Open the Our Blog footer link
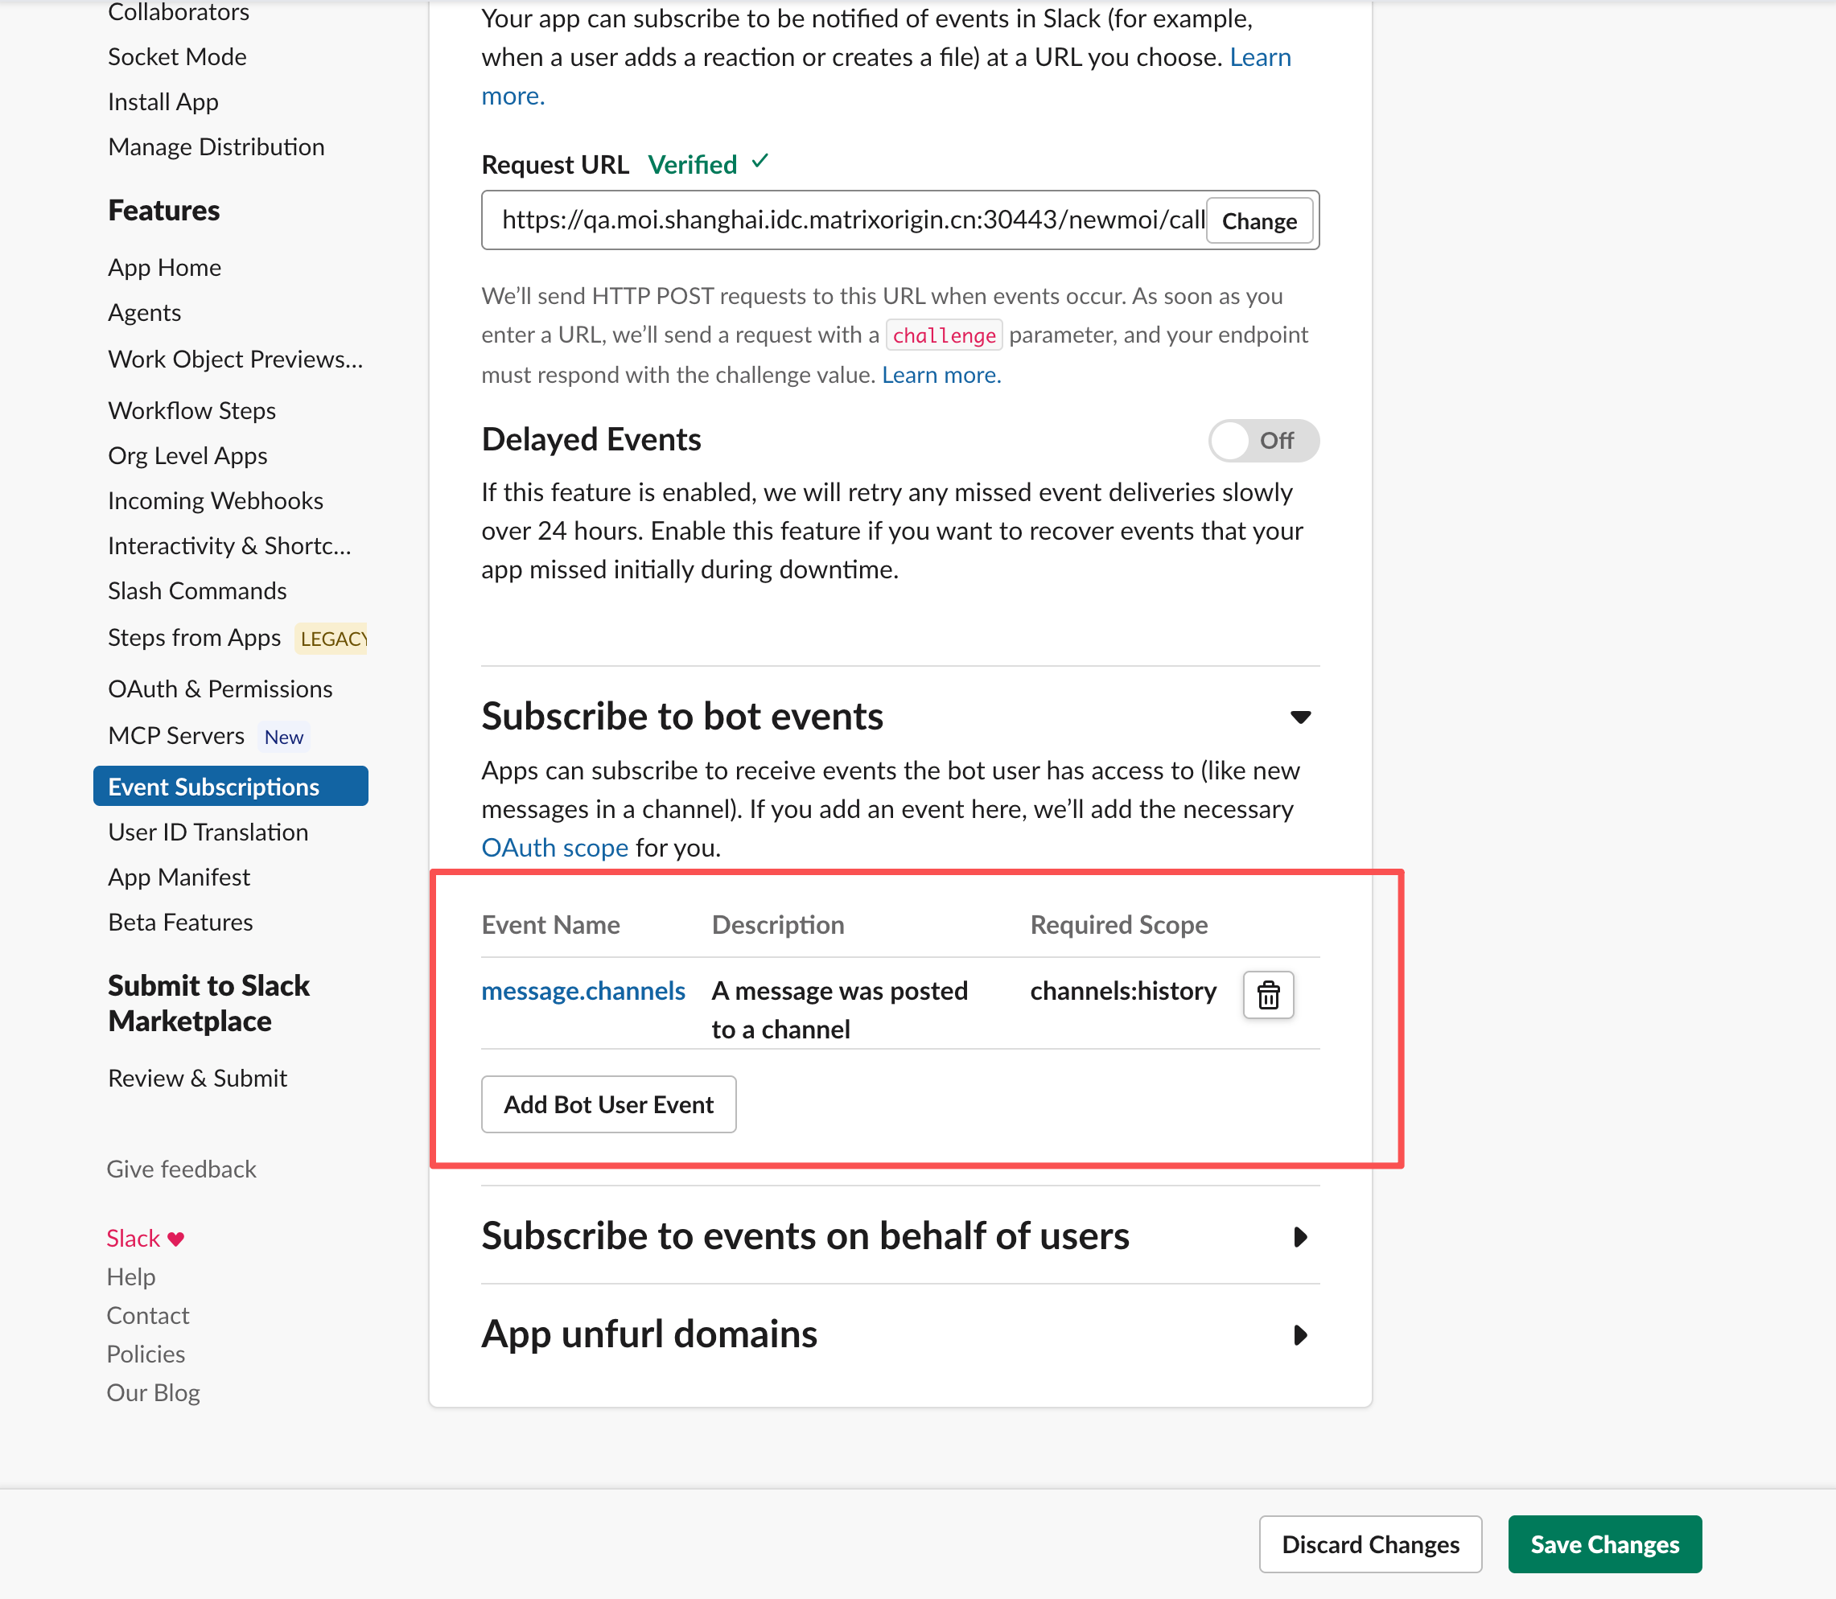Viewport: 1836px width, 1599px height. (154, 1392)
